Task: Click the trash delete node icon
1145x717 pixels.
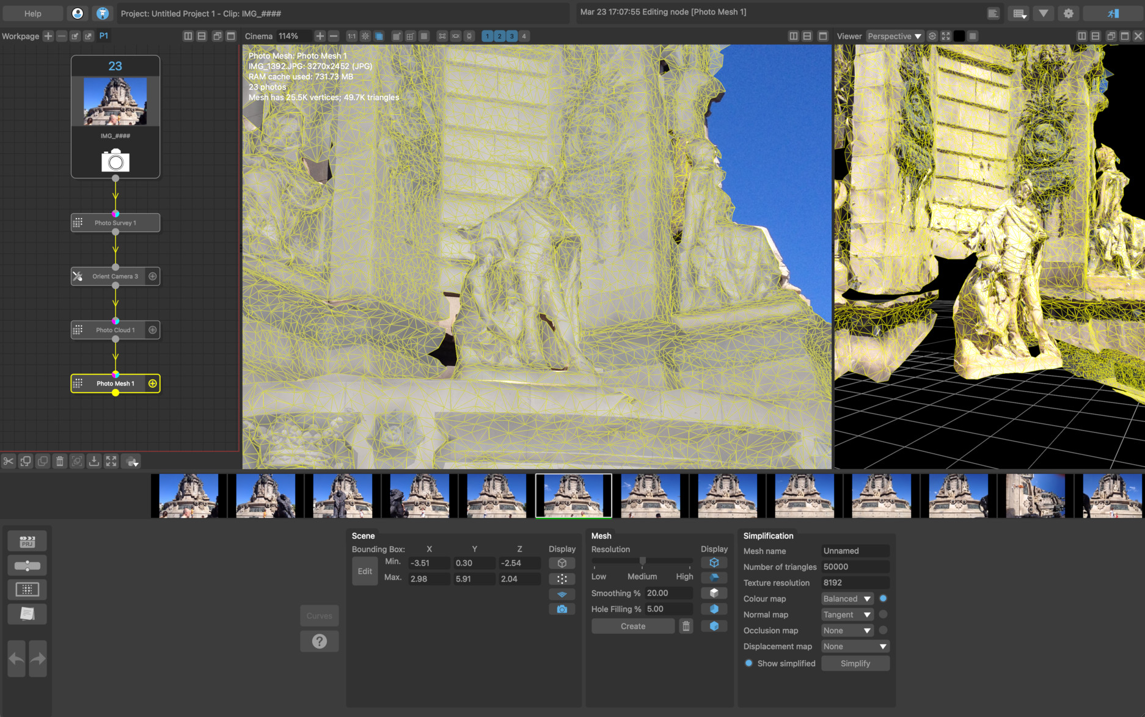Action: pos(60,461)
